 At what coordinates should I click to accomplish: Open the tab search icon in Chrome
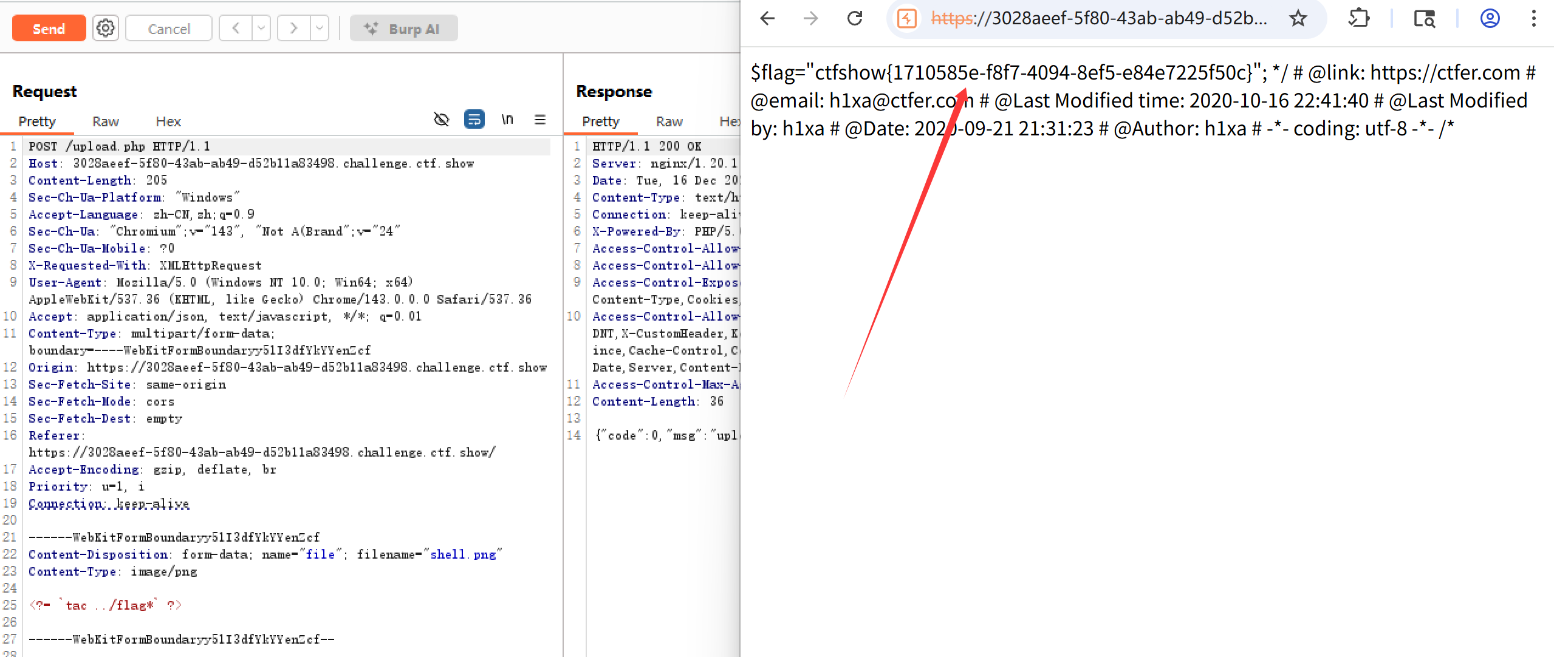click(1424, 18)
